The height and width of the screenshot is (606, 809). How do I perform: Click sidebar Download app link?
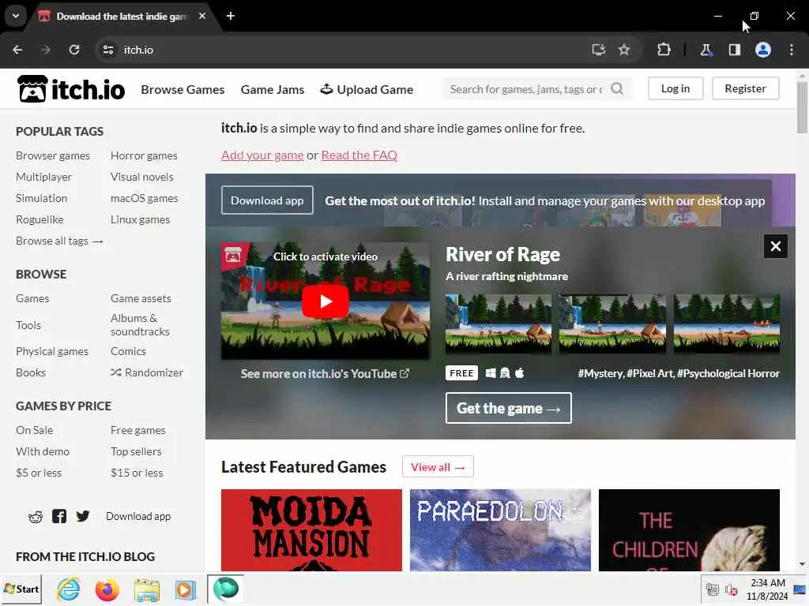coord(138,516)
